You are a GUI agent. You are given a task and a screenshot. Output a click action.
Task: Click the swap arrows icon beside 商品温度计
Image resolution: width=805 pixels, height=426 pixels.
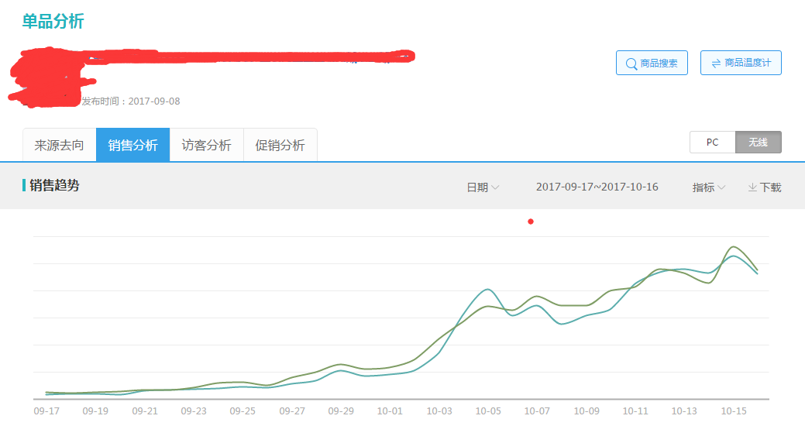coord(715,63)
